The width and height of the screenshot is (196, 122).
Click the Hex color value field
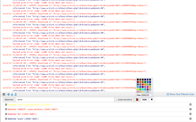[147, 95]
